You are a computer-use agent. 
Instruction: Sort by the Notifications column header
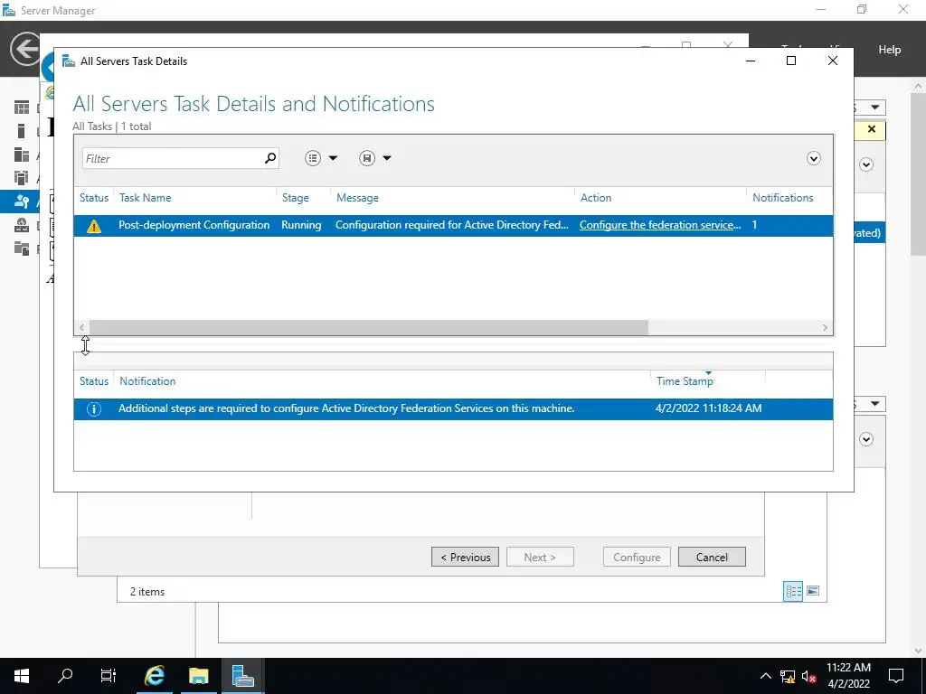point(782,198)
